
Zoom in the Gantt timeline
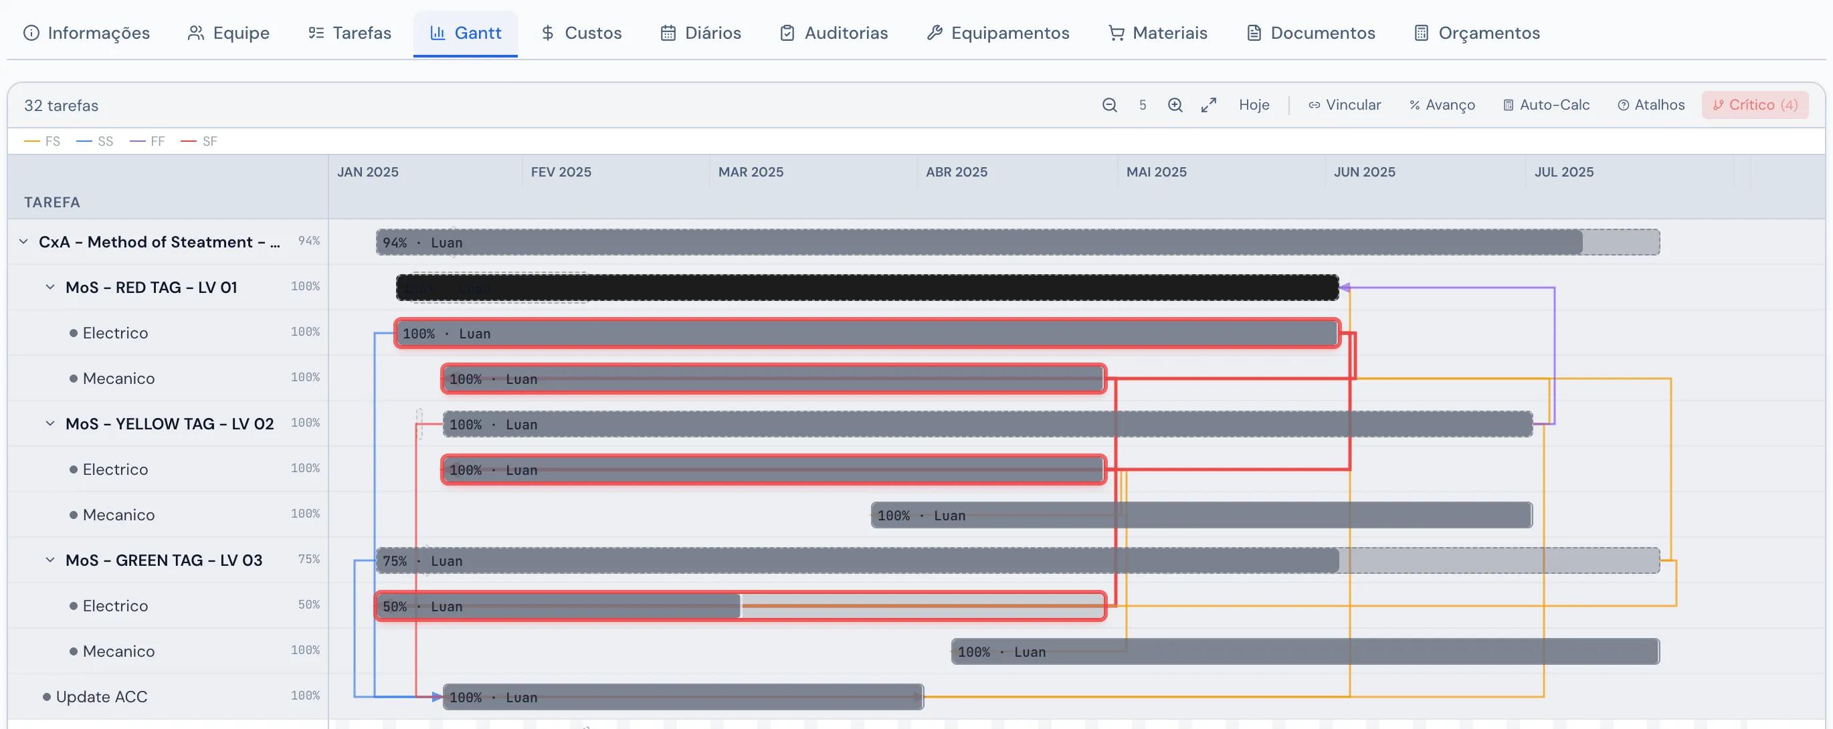pos(1175,105)
